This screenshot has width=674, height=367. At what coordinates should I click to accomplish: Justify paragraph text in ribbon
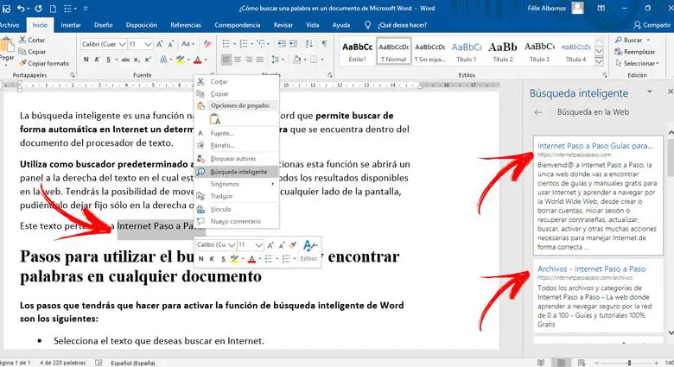click(x=259, y=60)
